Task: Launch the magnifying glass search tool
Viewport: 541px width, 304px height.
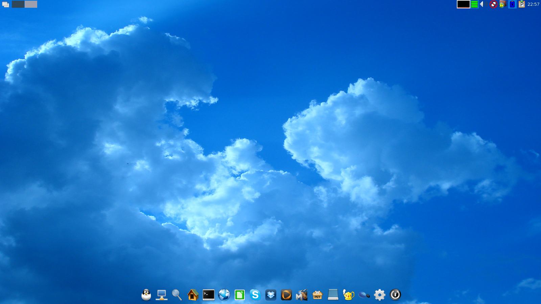Action: 177,295
